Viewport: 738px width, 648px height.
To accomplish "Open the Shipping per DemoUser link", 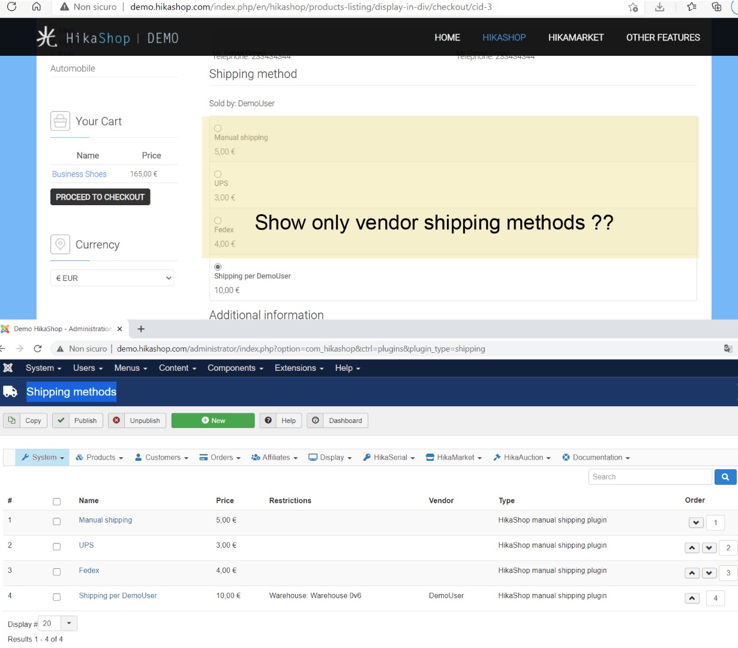I will pos(118,596).
